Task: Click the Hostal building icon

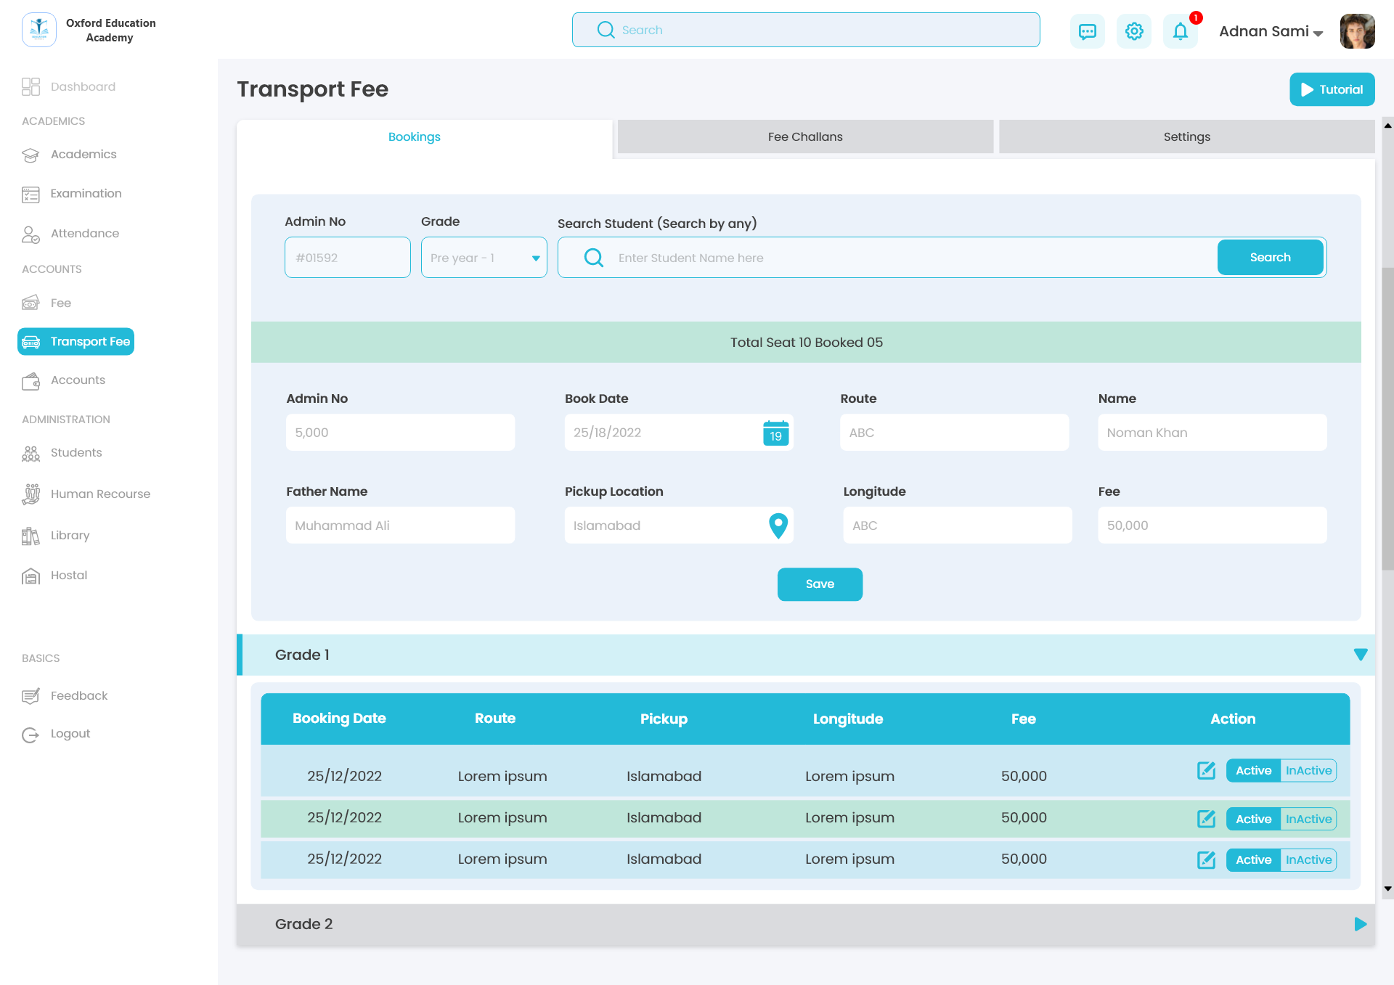Action: pos(30,576)
